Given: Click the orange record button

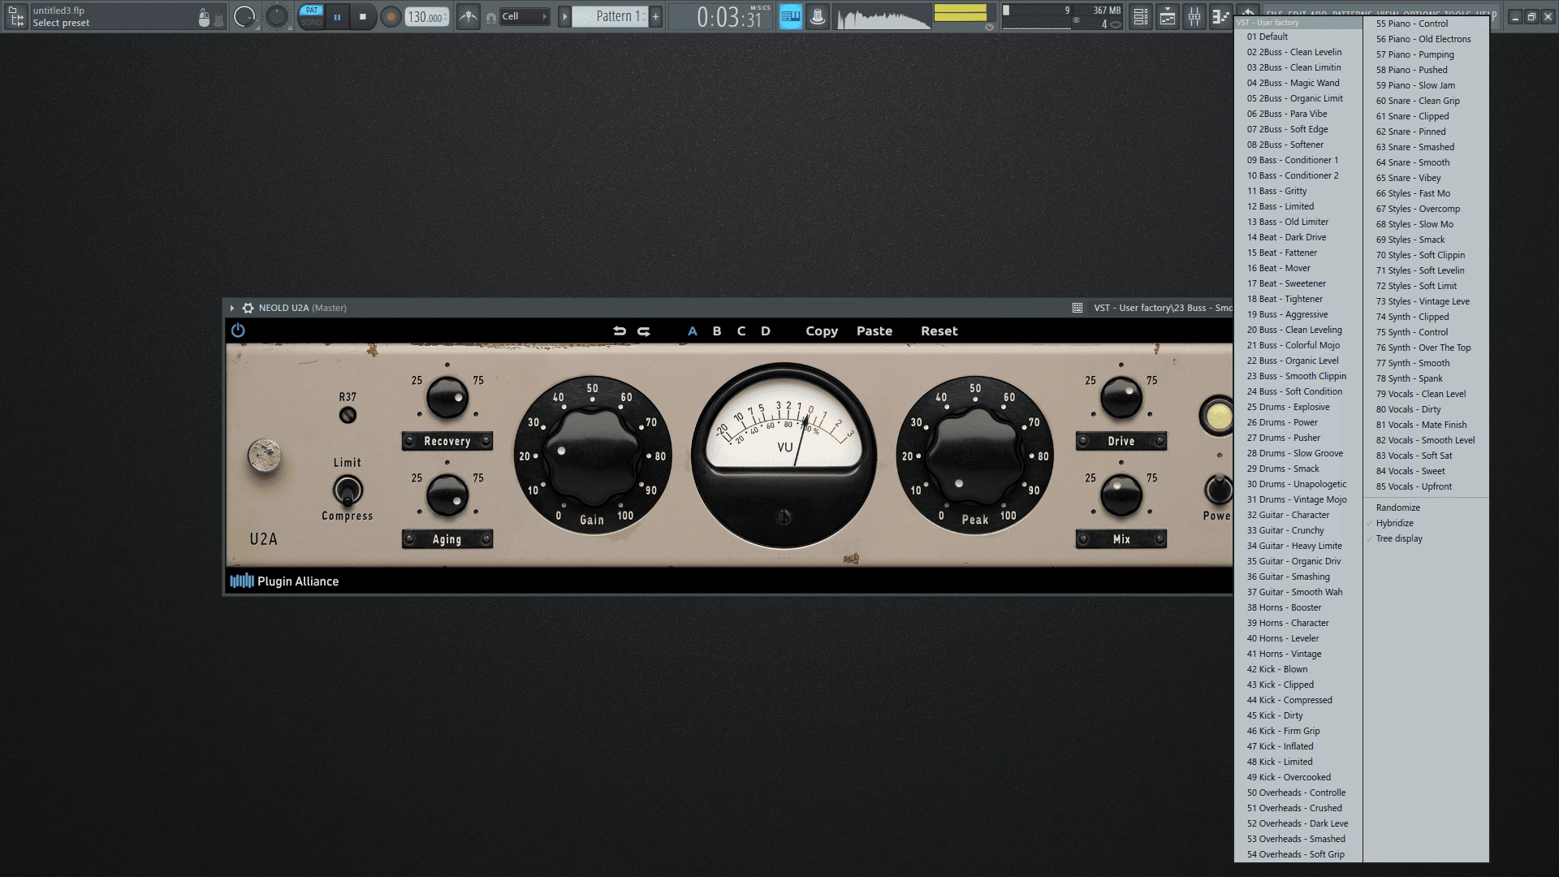Looking at the screenshot, I should click(391, 16).
